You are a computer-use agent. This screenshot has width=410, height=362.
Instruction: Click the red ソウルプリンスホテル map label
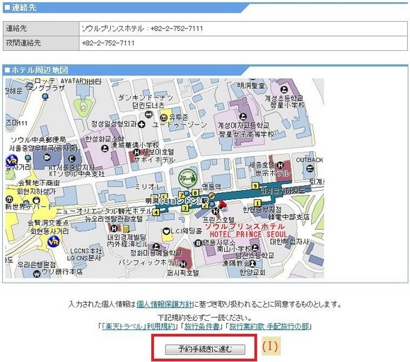(x=245, y=226)
